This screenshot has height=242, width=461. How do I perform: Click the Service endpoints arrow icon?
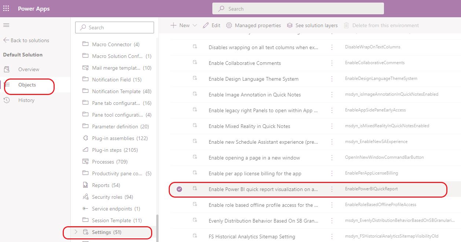(85, 209)
